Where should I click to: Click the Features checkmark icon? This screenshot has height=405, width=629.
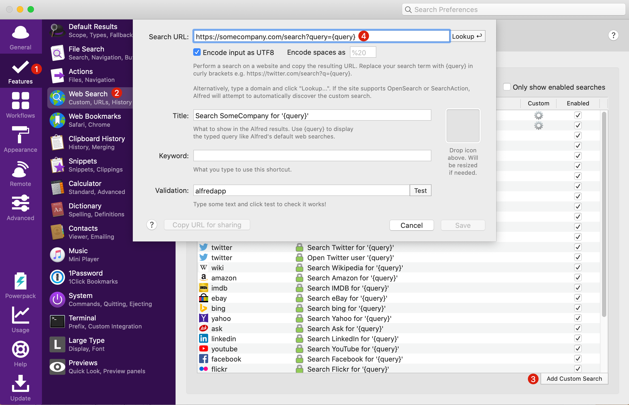(21, 67)
